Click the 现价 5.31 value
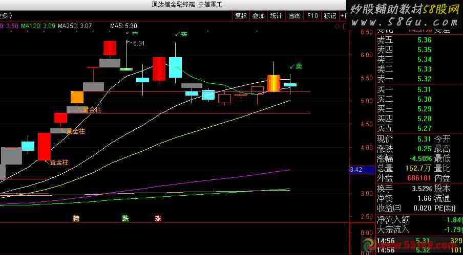The image size is (463, 255). 425,139
